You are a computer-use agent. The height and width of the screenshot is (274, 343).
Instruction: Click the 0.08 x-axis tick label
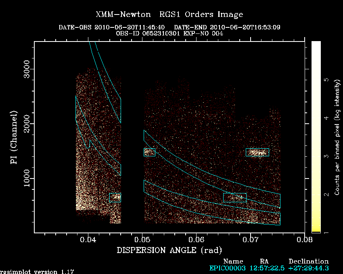305,240
